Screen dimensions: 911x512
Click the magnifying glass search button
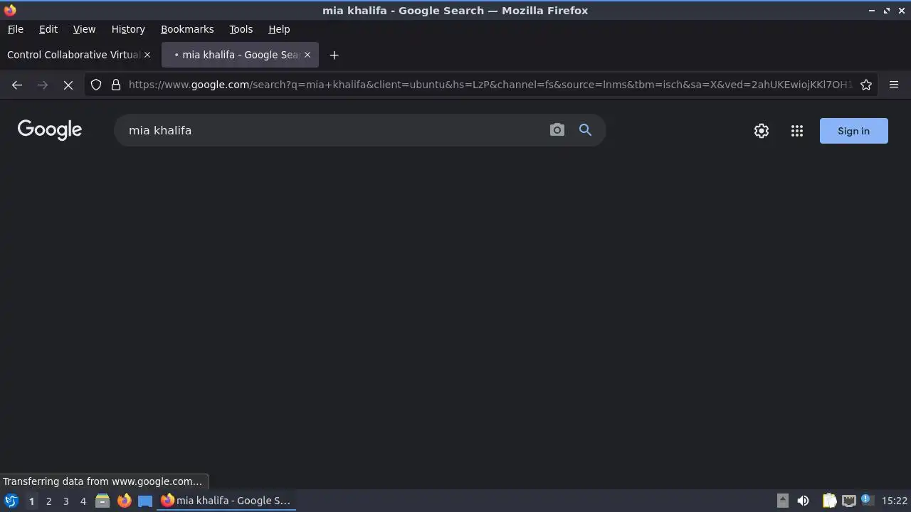[585, 130]
